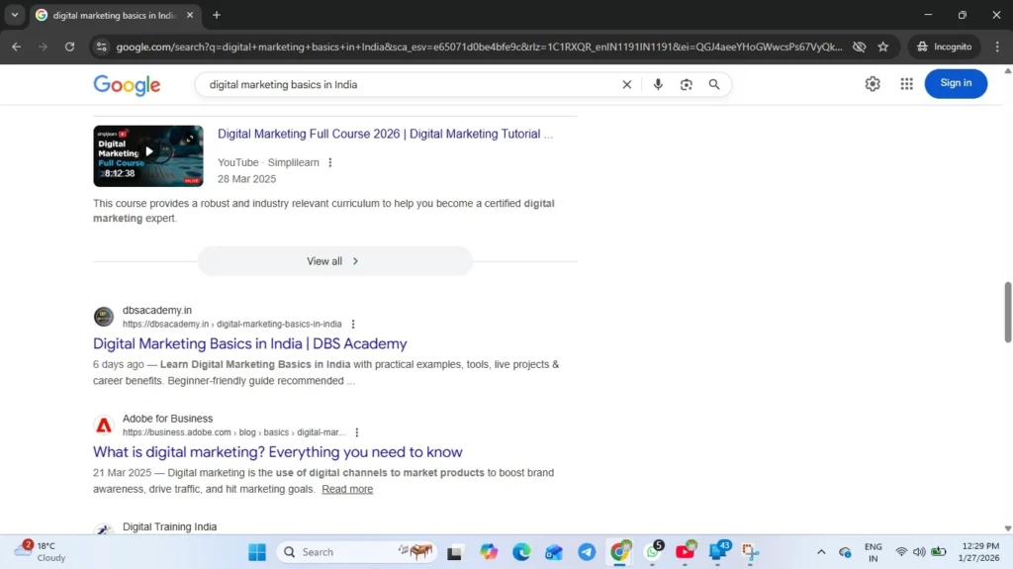Click the voice search microphone icon
1013x569 pixels.
(x=658, y=85)
